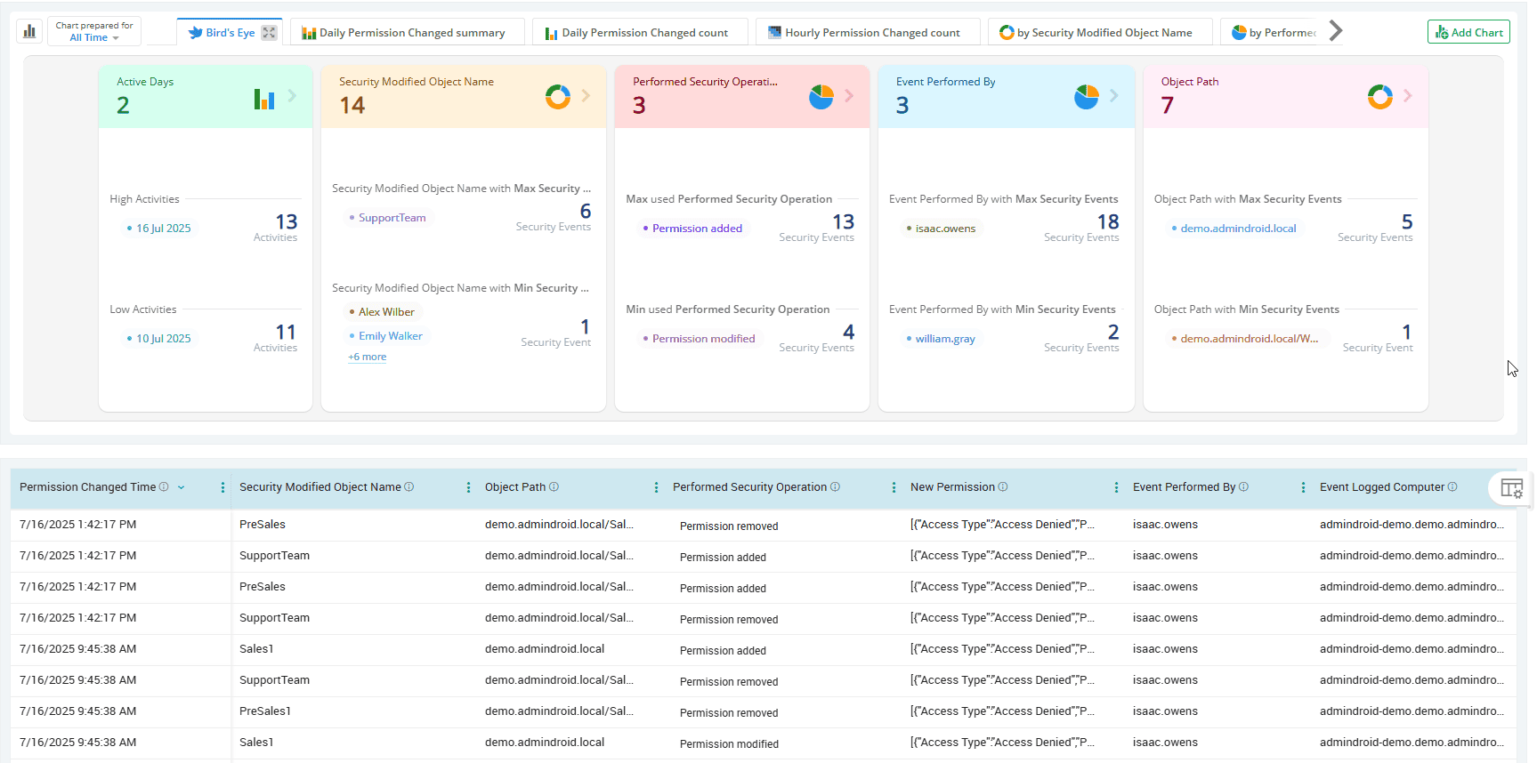Click Permission removed in first table row
Screen dimensions: 1537x763
tap(729, 526)
